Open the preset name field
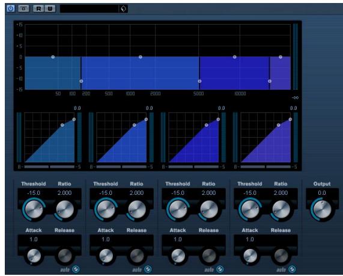Viewport: 343px width, 276px height. pos(90,9)
